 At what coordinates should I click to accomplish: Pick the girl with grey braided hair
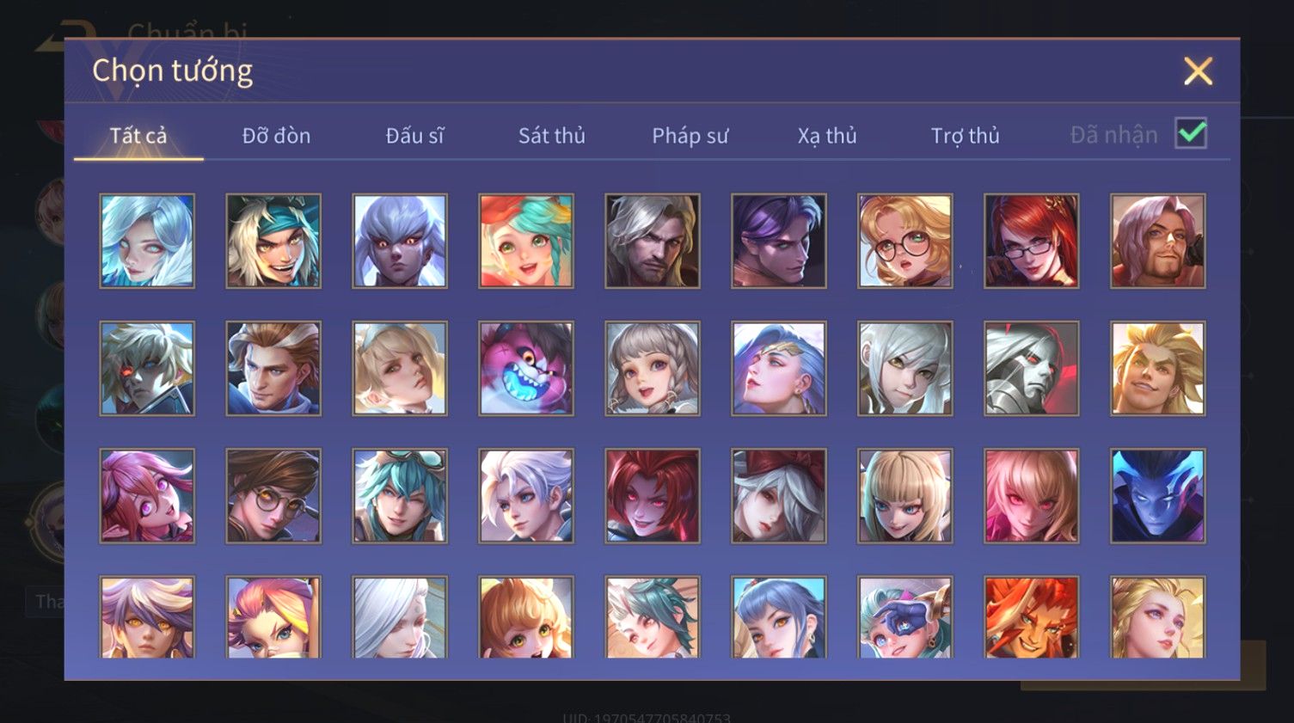point(653,369)
